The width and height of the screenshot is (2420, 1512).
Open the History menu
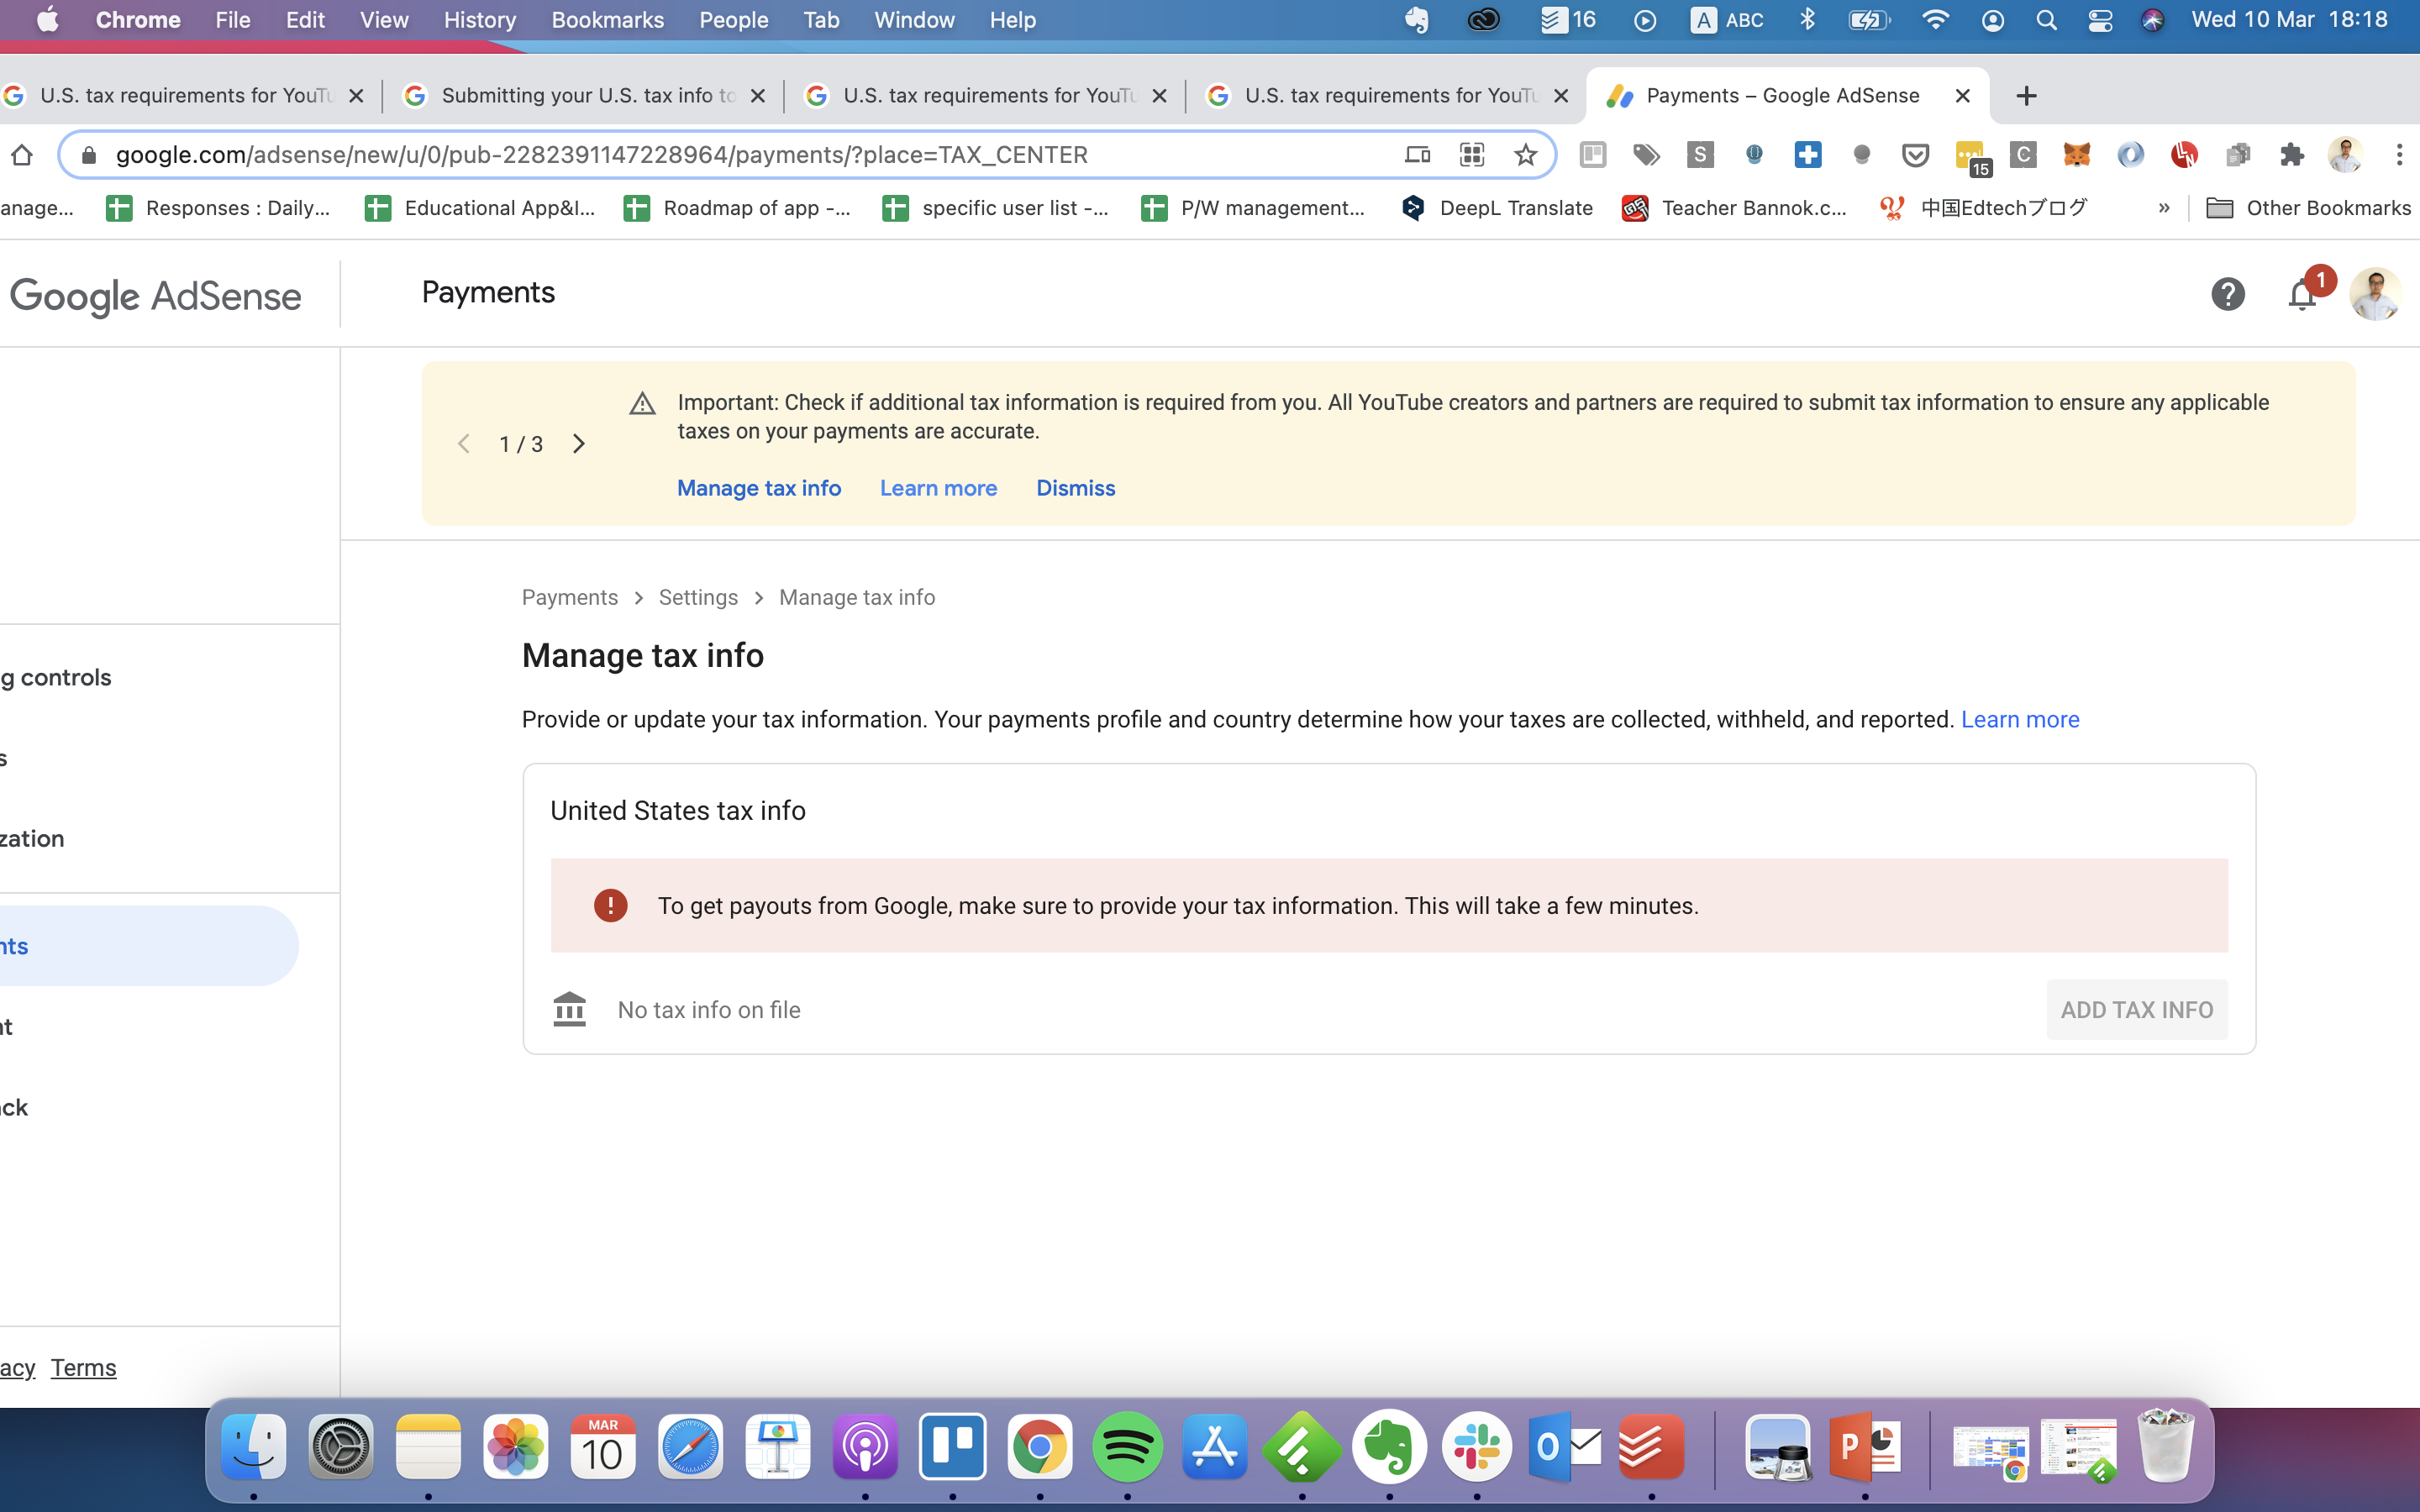click(479, 20)
